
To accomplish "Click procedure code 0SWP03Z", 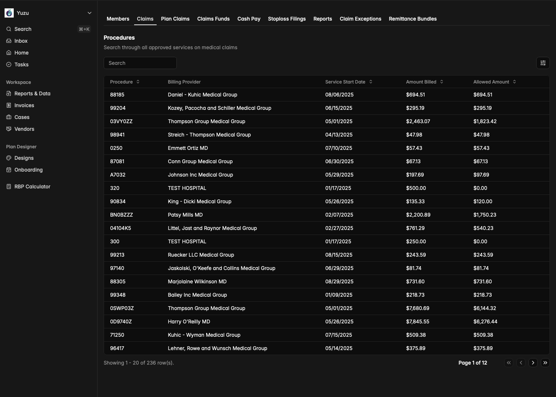I will 122,308.
